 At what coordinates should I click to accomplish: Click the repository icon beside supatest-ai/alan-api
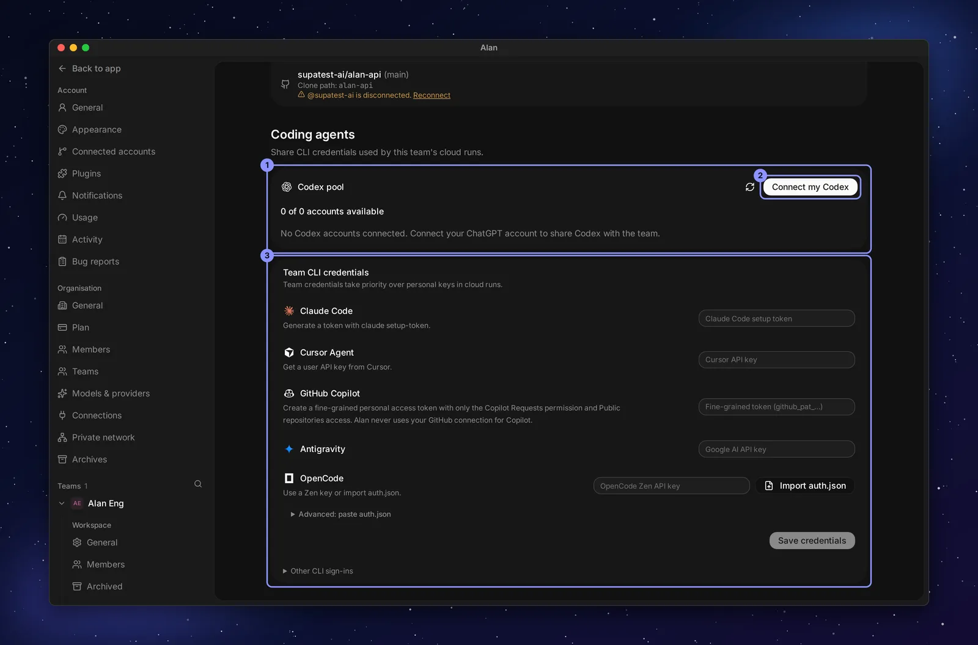[285, 84]
